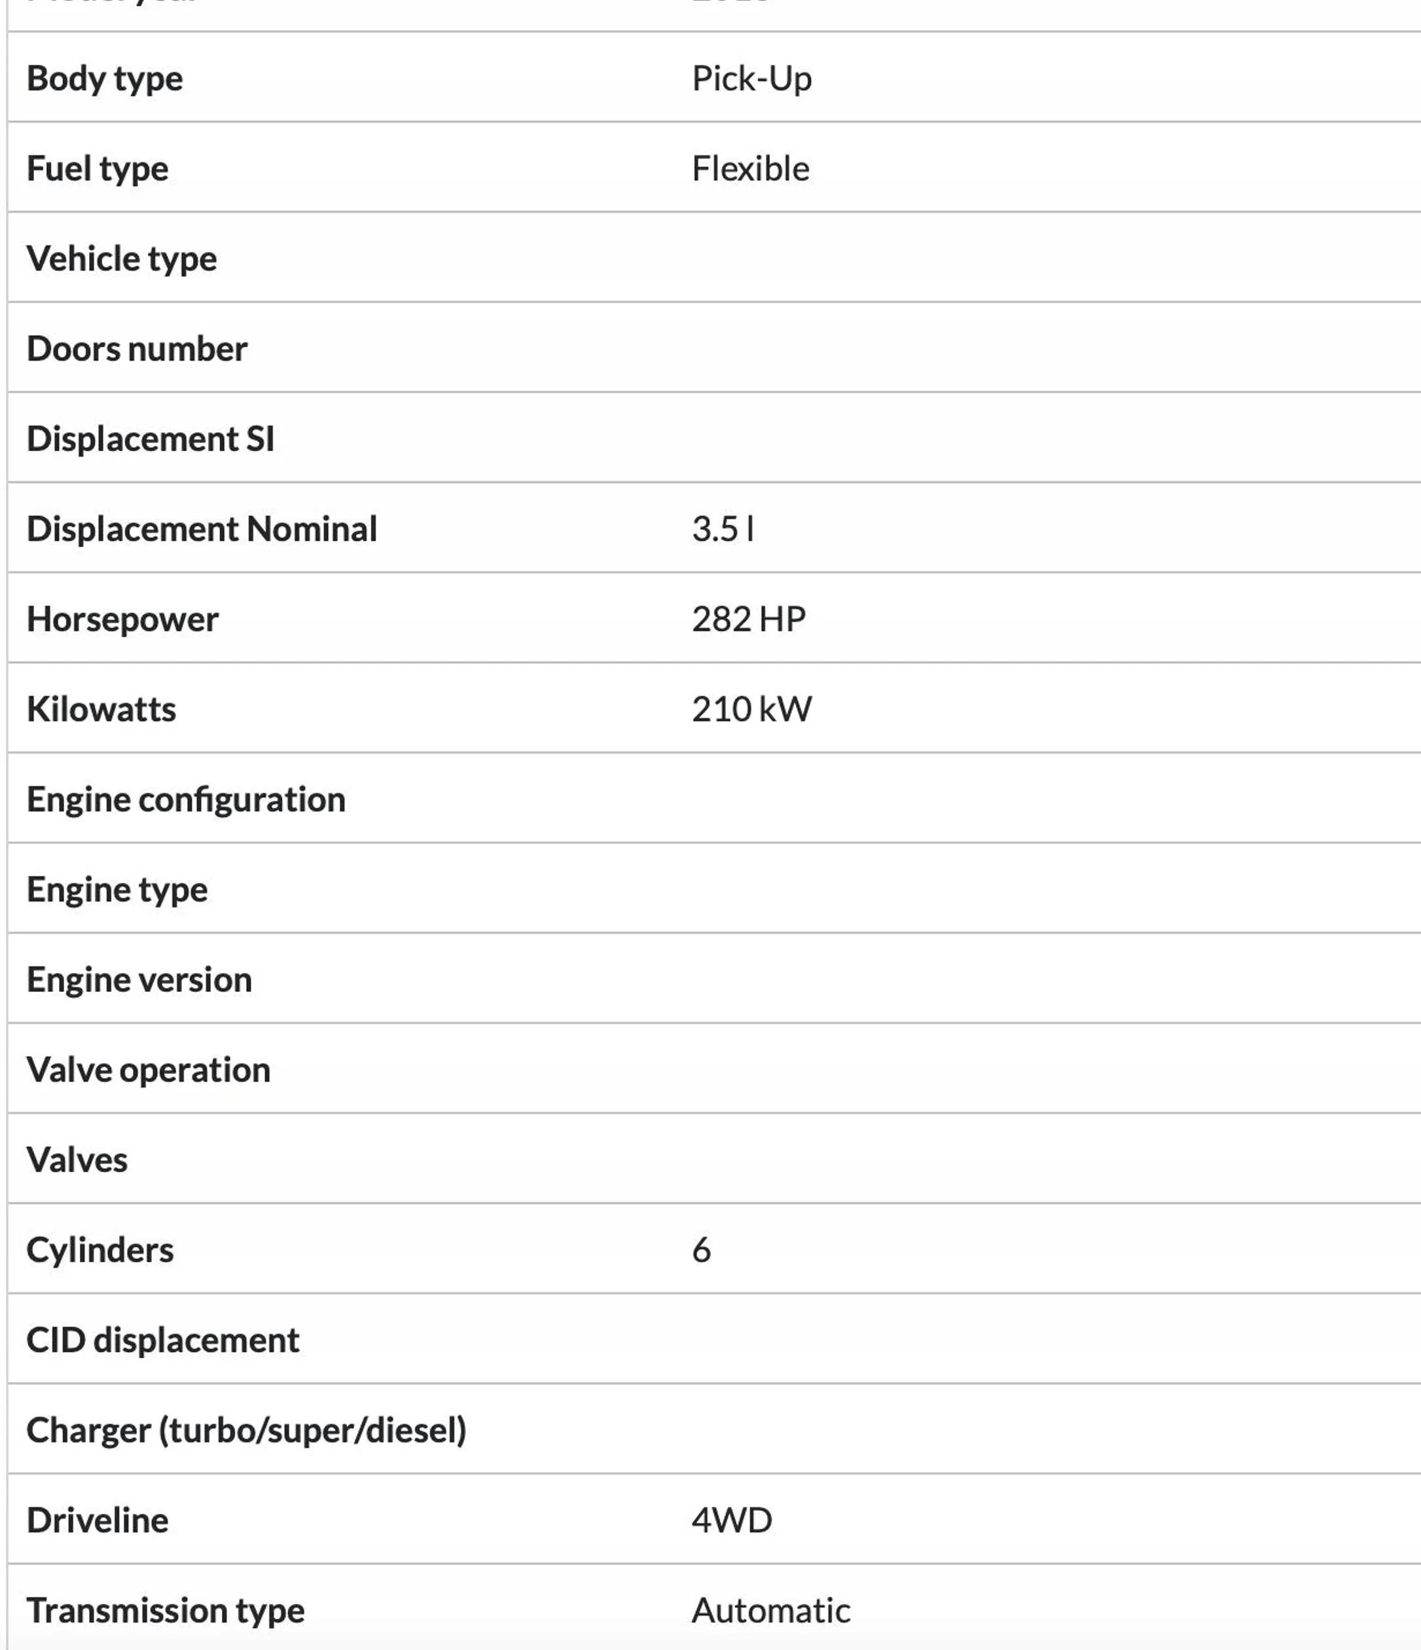Screen dimensions: 1421x1650
Task: Select the Pick-Up body type value
Action: (751, 78)
